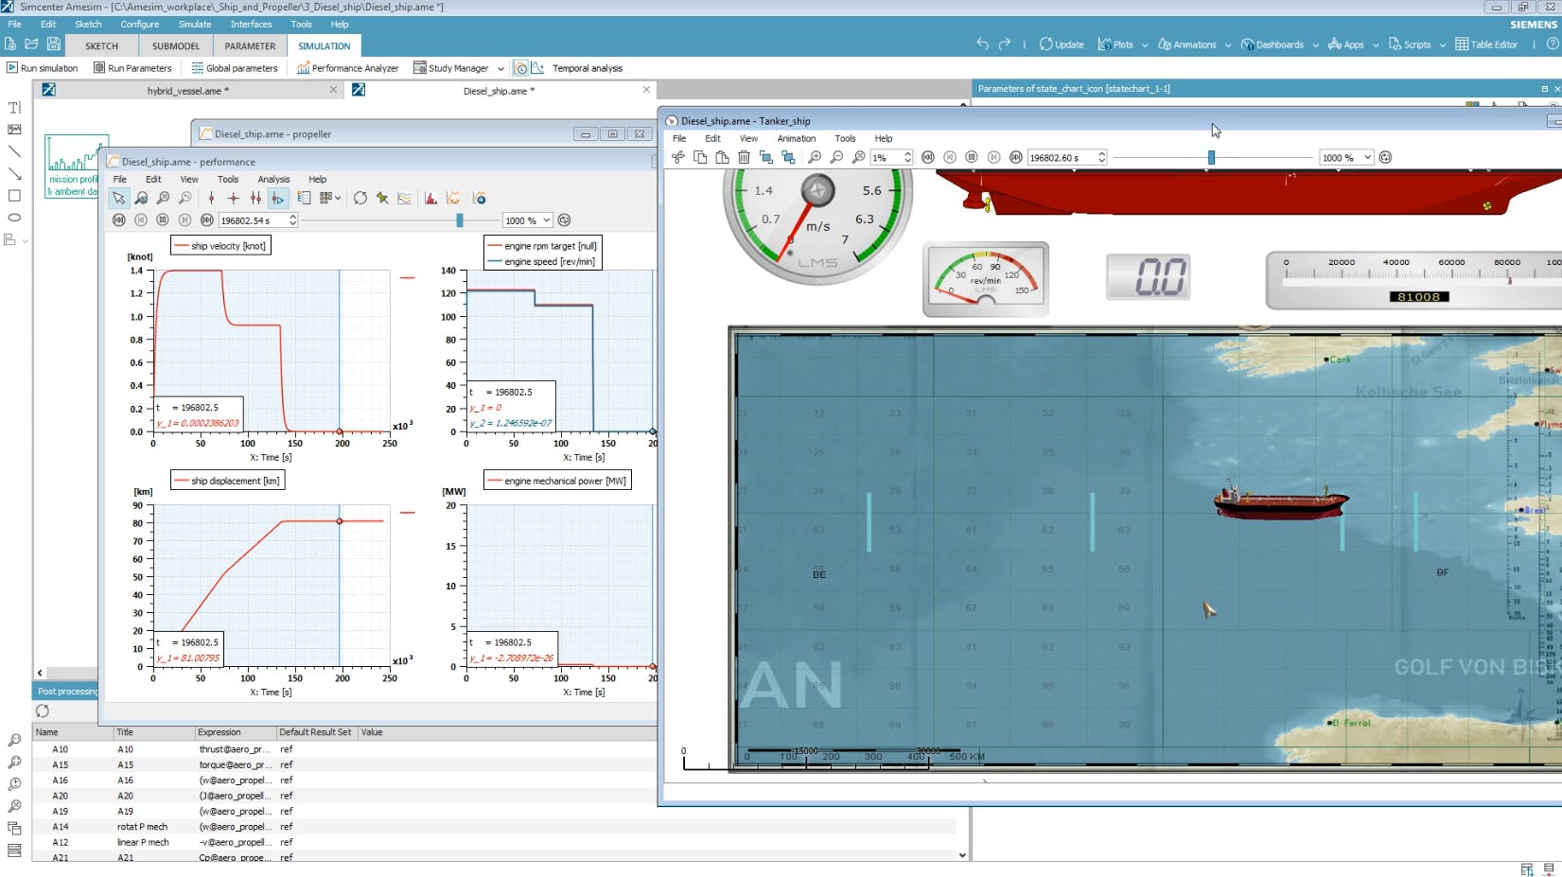Open the Simulate menu in main menu bar
This screenshot has height=877, width=1562.
click(195, 24)
